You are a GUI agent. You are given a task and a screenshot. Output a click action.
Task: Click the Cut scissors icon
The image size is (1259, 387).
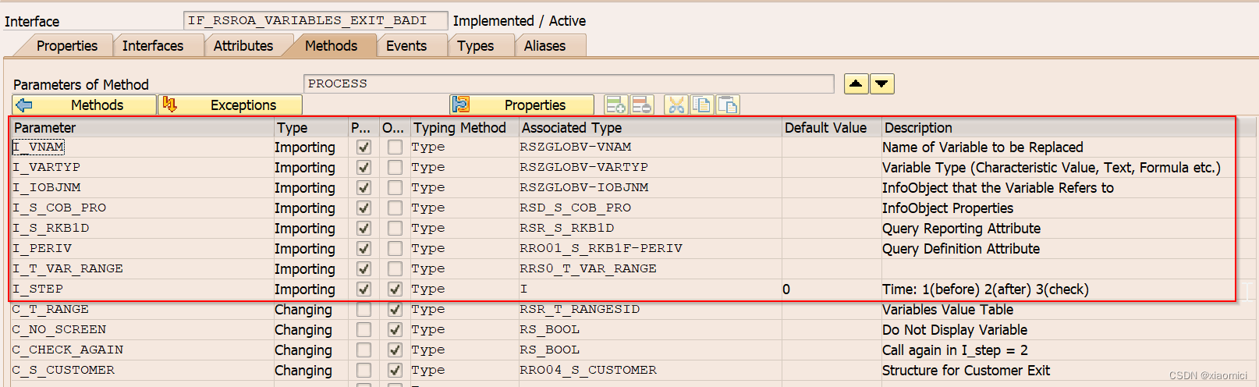tap(676, 105)
